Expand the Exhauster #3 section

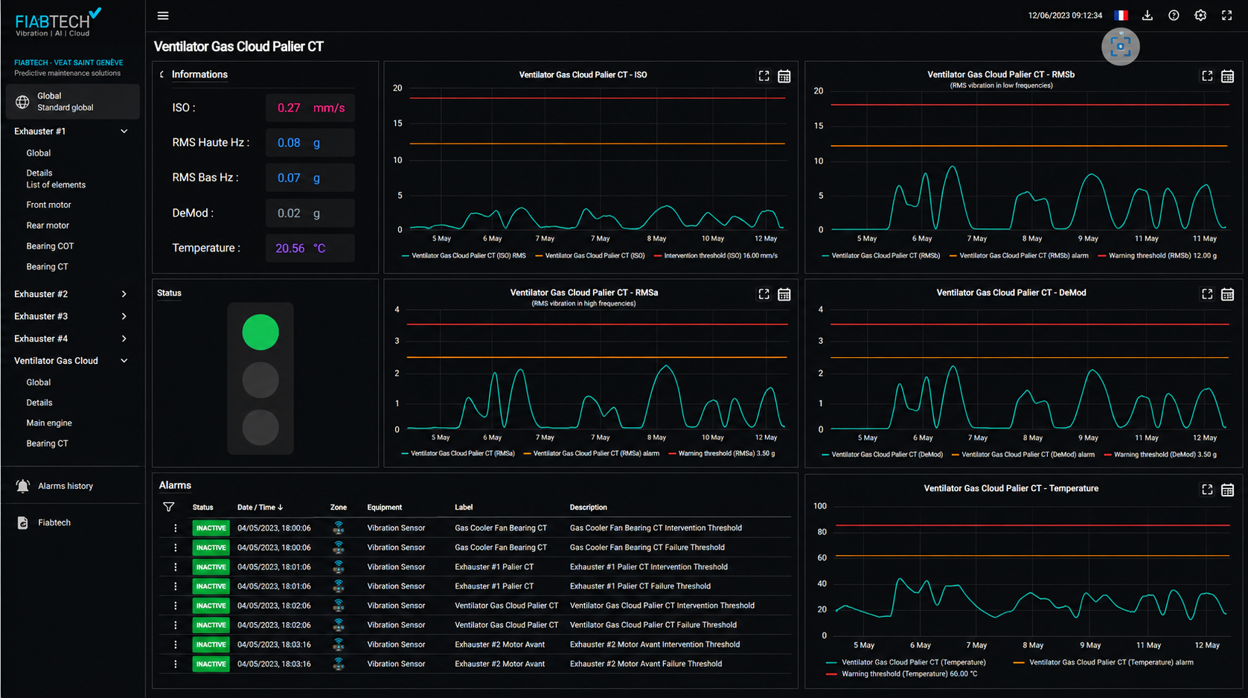pyautogui.click(x=124, y=317)
